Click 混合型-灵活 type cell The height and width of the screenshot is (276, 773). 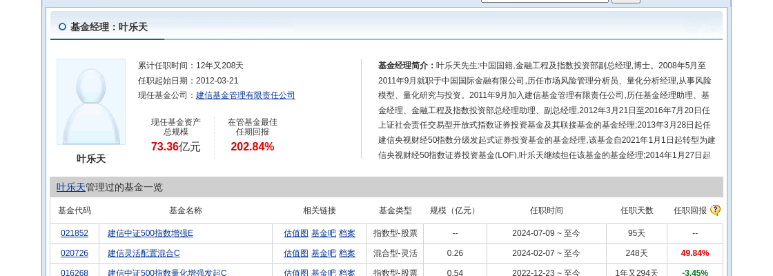click(x=395, y=253)
